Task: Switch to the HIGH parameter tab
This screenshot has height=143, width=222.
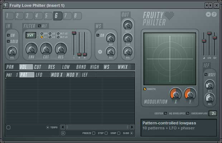Action: tap(96, 67)
